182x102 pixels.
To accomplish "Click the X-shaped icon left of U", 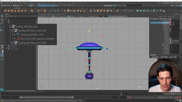I will [x=160, y=11].
